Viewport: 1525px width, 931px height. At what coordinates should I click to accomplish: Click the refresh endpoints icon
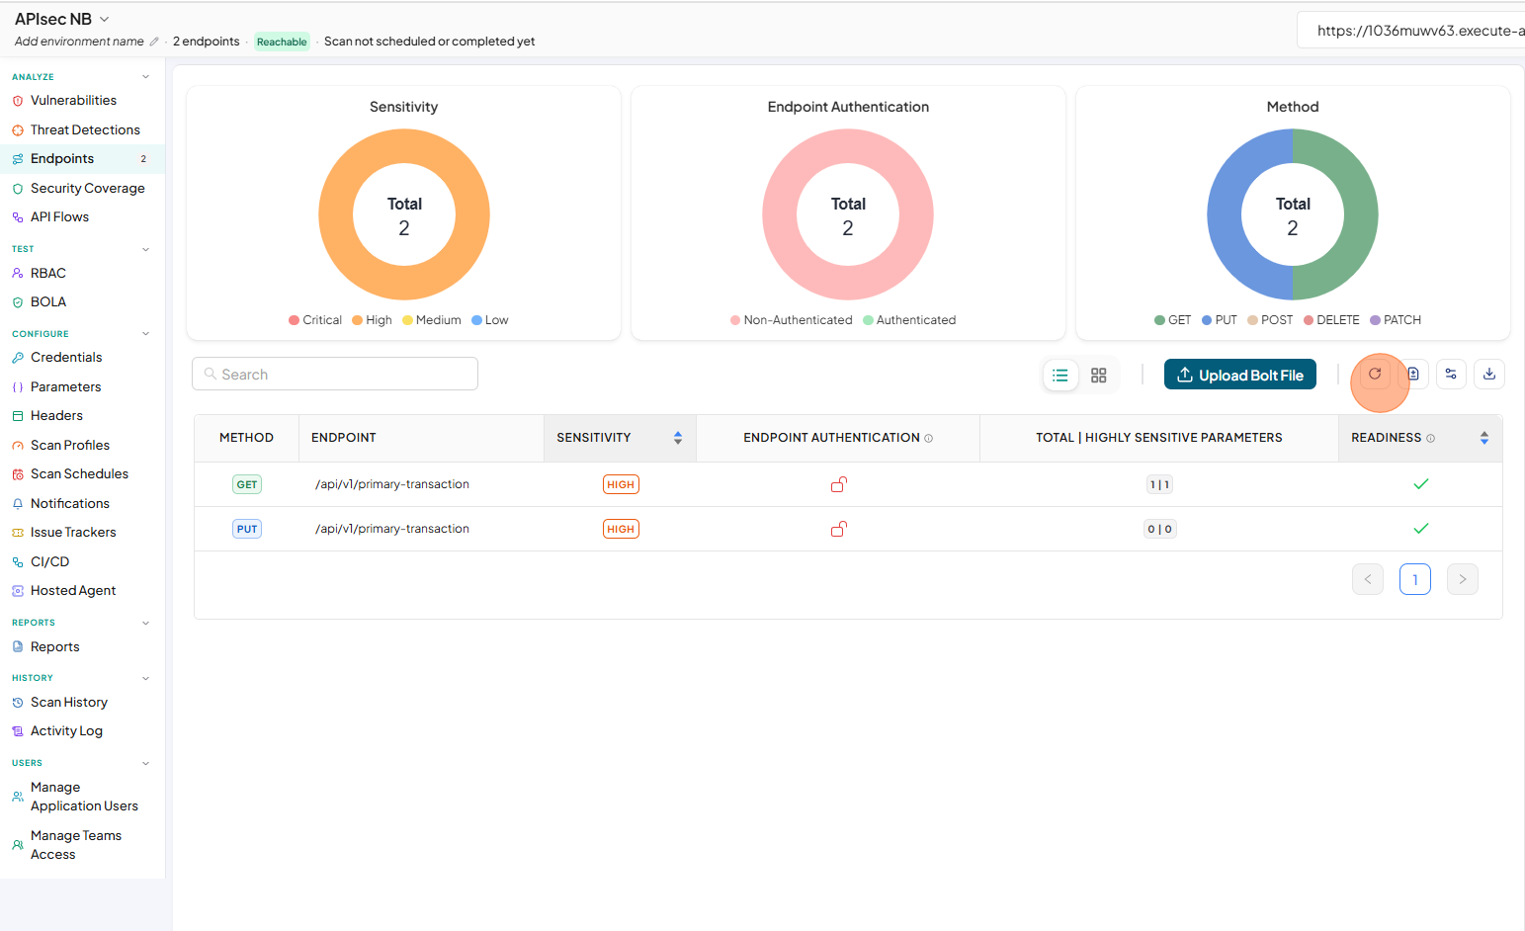(x=1375, y=374)
